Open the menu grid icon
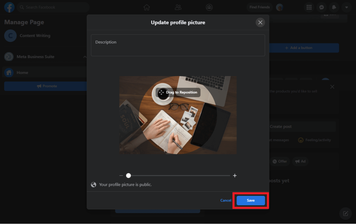Viewport: 356px width, 224px height. [x=309, y=7]
